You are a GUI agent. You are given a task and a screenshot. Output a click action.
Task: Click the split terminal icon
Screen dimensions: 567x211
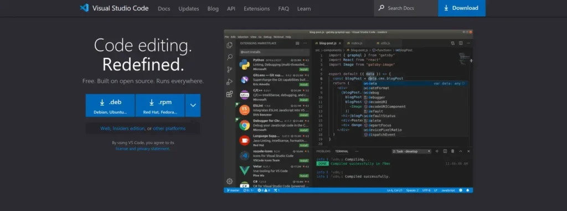point(445,151)
